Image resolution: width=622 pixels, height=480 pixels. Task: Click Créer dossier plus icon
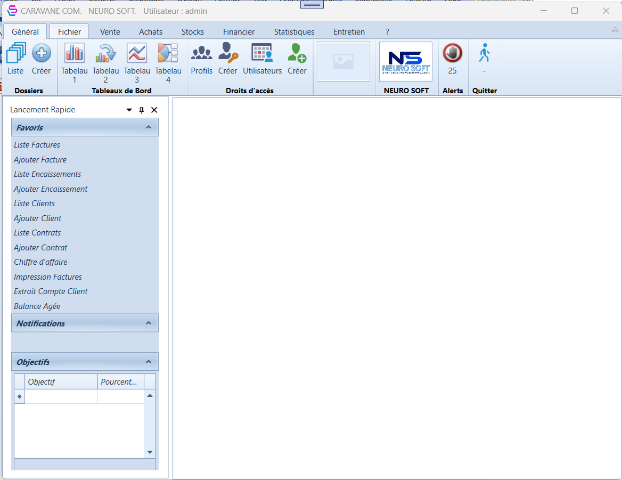pos(41,54)
